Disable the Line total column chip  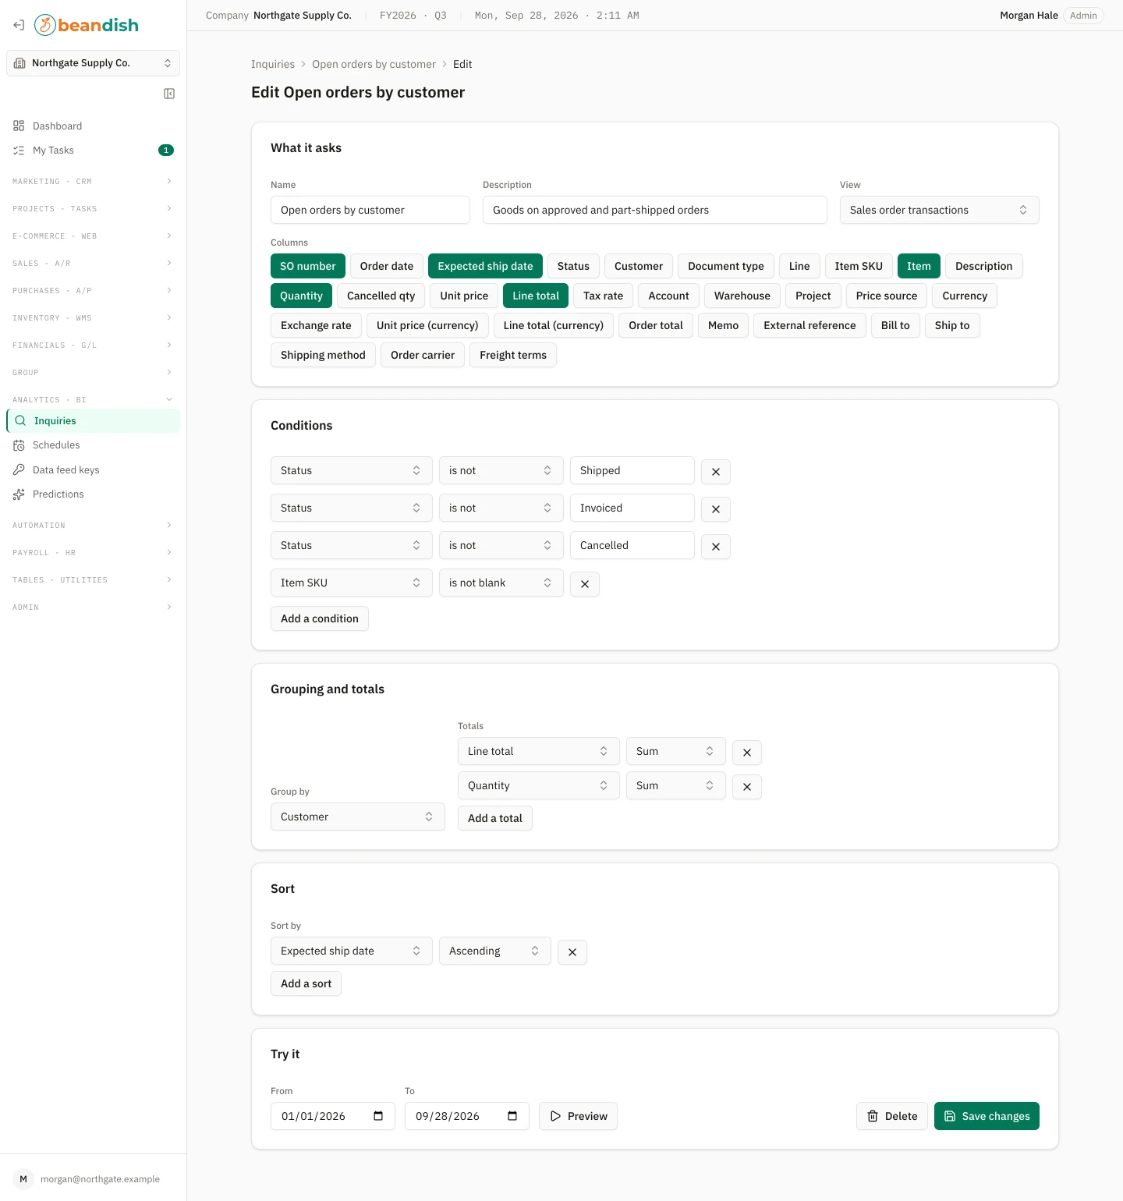pos(536,296)
